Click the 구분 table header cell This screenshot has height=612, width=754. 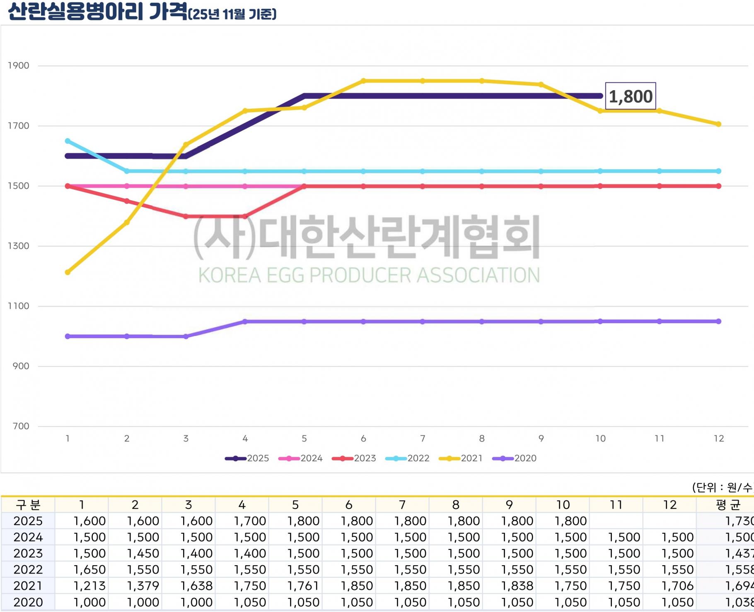click(28, 505)
